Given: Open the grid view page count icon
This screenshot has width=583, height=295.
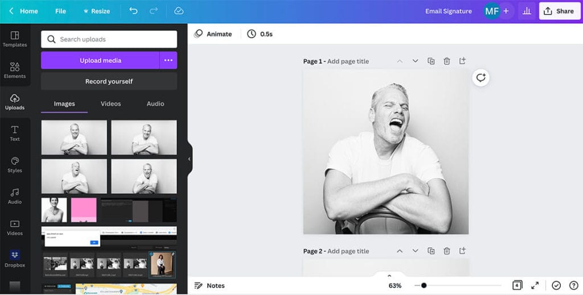Looking at the screenshot, I should (x=517, y=285).
